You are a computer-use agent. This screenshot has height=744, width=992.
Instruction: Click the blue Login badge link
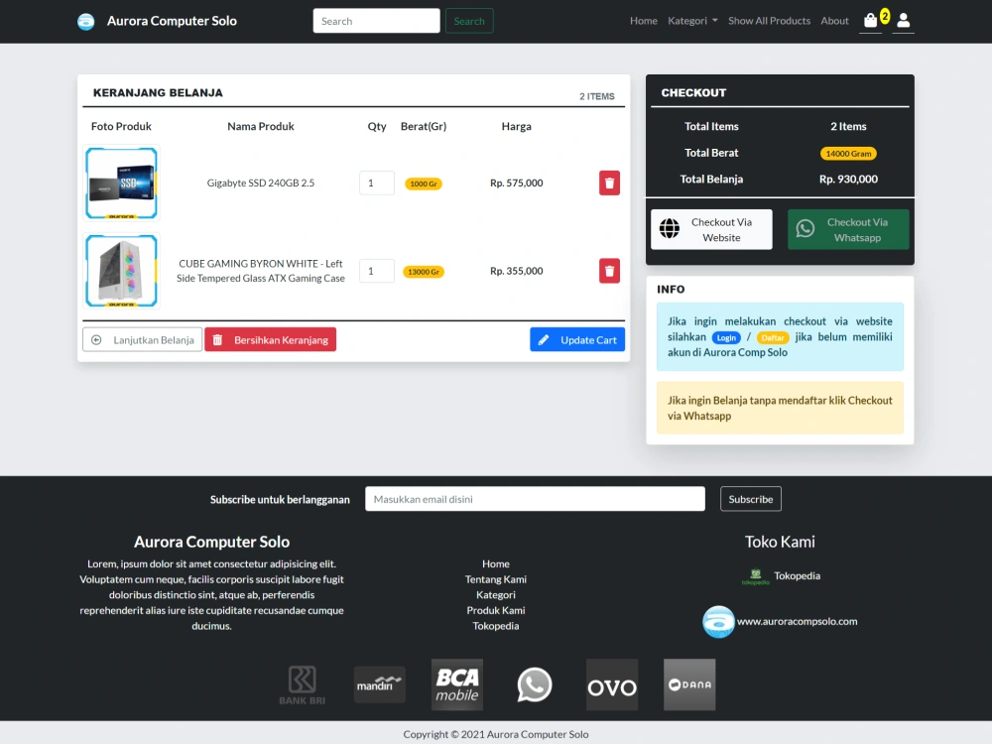click(x=726, y=338)
